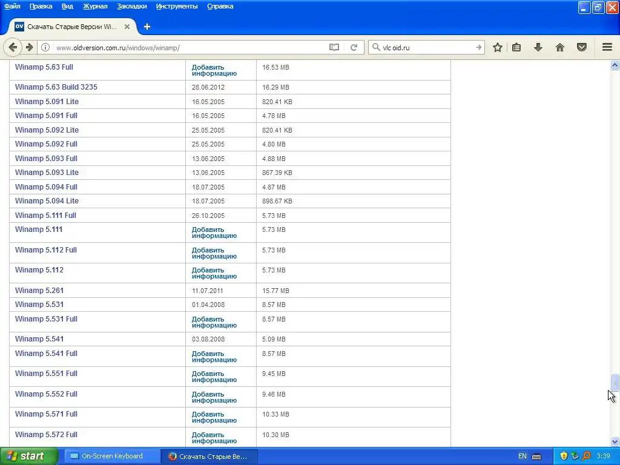Screen dimensions: 620x465
Task: Go forward with the Forward arrow button
Action: point(29,47)
